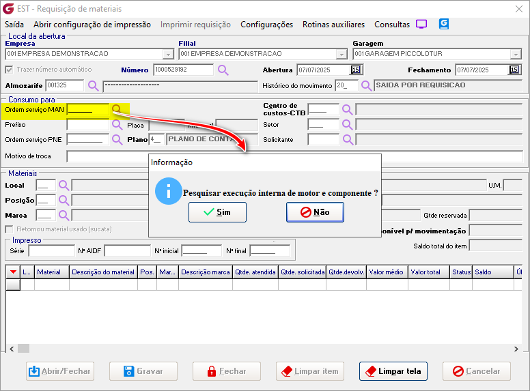This screenshot has width=530, height=391.
Task: Click Marca search magnifier icon
Action: point(64,215)
